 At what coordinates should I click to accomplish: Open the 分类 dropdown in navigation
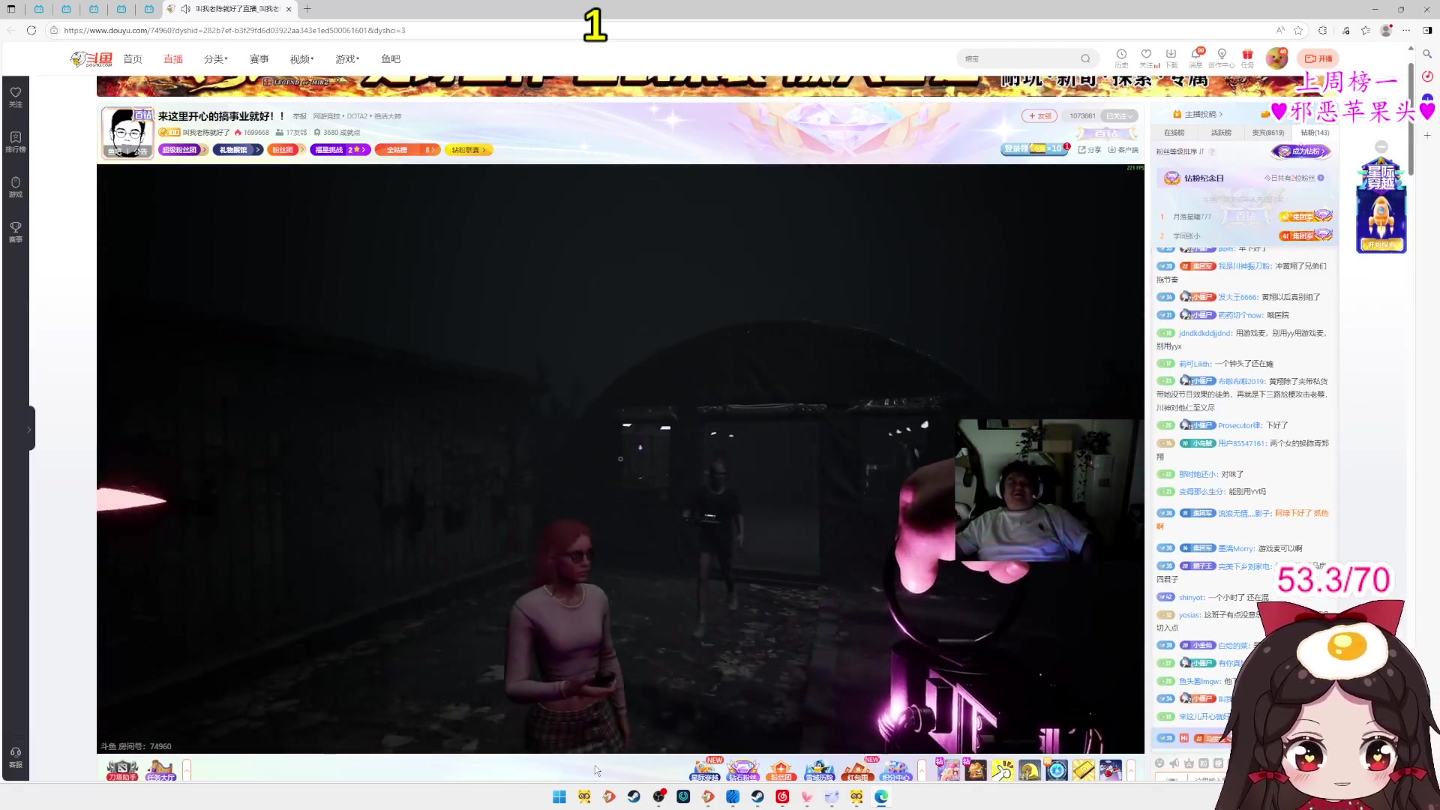[x=216, y=58]
